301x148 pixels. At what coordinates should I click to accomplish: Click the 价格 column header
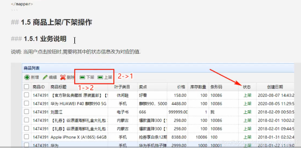(x=181, y=87)
